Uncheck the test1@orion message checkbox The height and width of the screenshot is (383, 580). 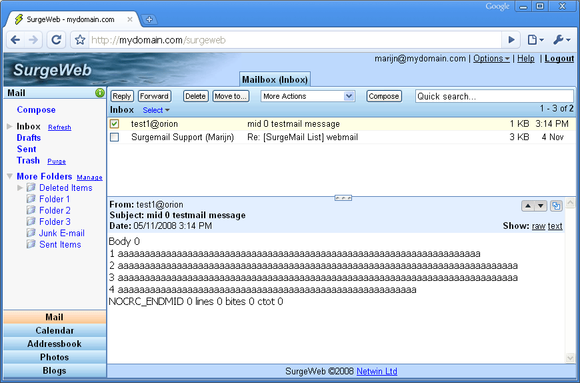click(x=115, y=124)
